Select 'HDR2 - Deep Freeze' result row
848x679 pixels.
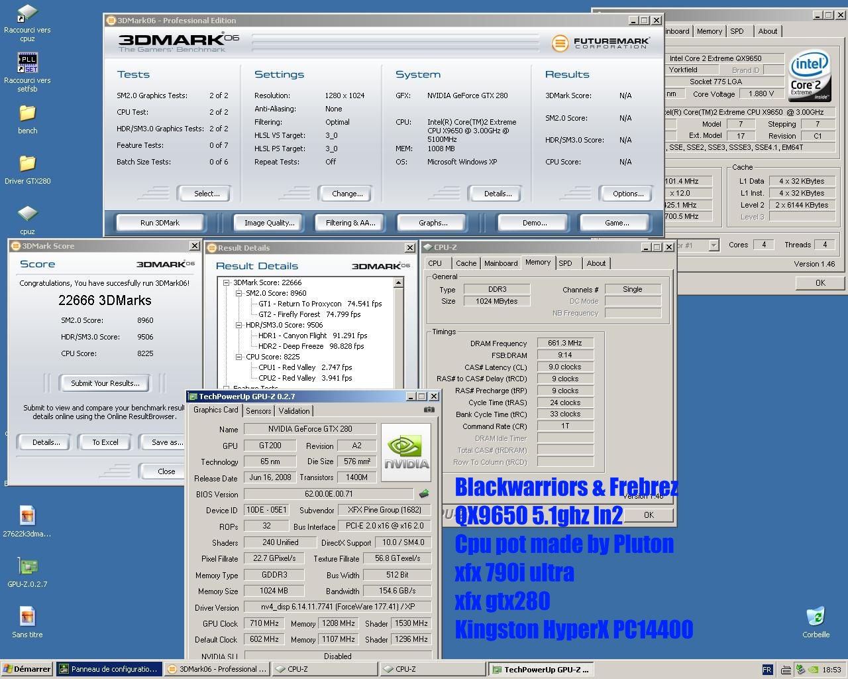(x=311, y=346)
